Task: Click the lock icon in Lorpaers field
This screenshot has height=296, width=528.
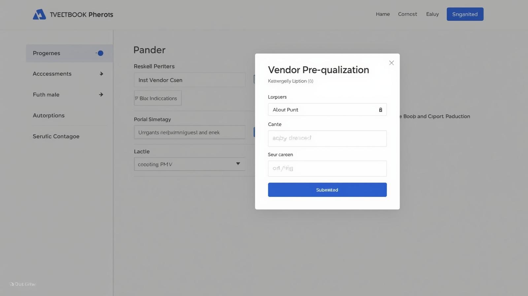Action: (380, 110)
